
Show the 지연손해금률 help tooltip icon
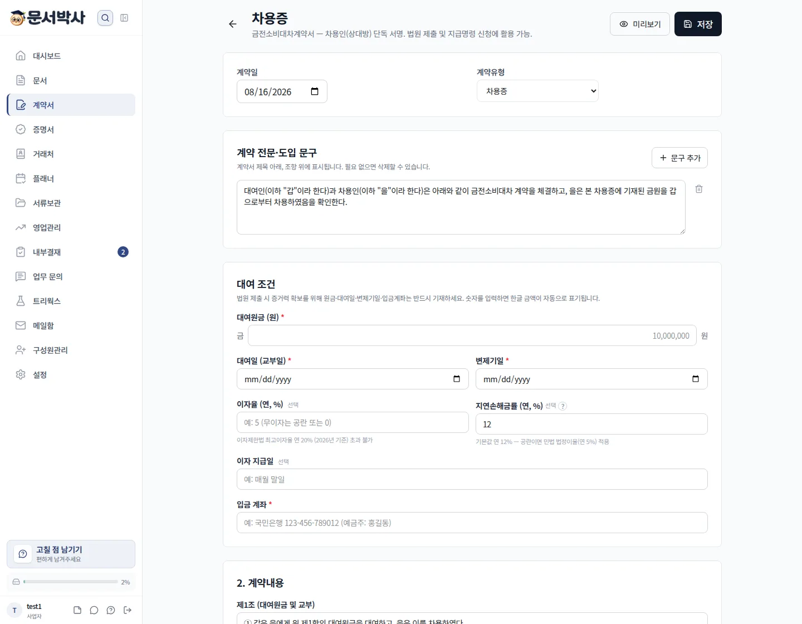coord(563,406)
